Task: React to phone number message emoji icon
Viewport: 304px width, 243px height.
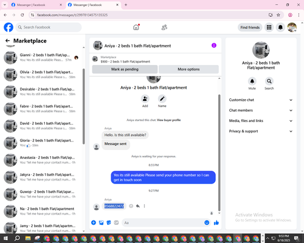Action: (x=131, y=206)
